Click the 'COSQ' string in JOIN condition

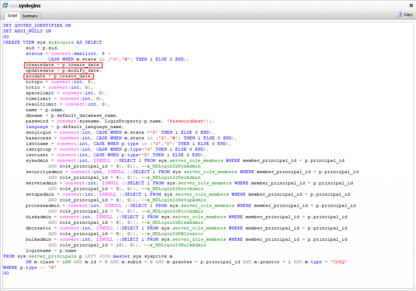[x=338, y=262]
